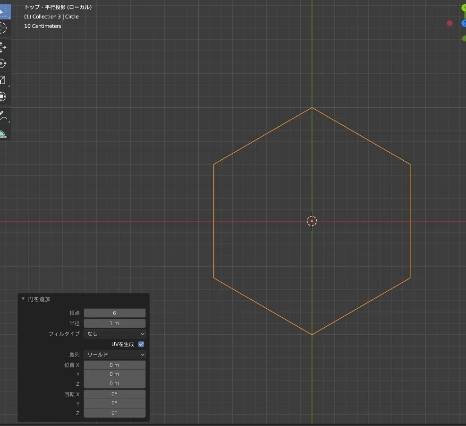Image resolution: width=466 pixels, height=426 pixels.
Task: Click the red negative X gizmo dot
Action: pyautogui.click(x=449, y=23)
